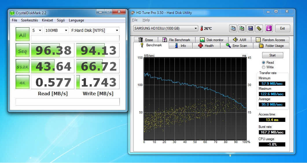This screenshot has width=307, height=163.
Task: Click the copy screenshot to clipboard icon in HD Tune
Action: pyautogui.click(x=242, y=28)
